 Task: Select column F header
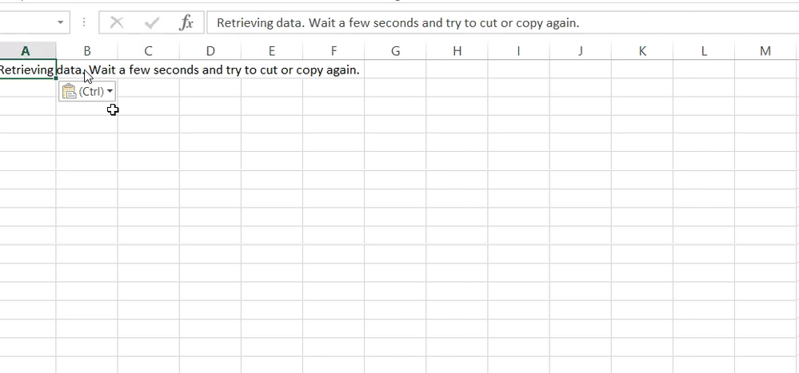(x=334, y=51)
